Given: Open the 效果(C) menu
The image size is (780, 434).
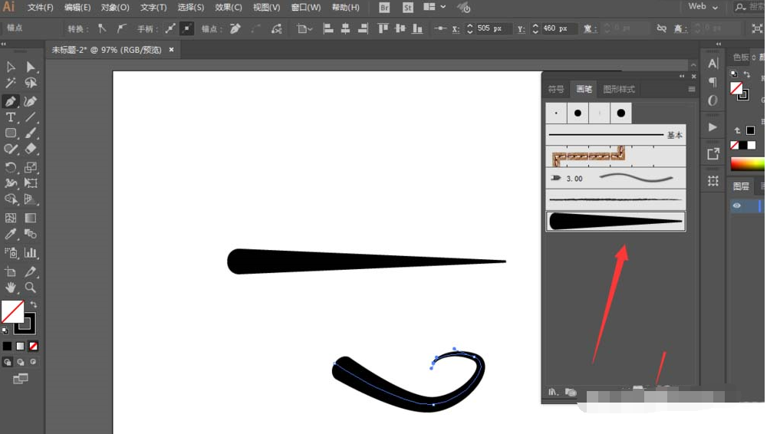Looking at the screenshot, I should click(x=229, y=8).
